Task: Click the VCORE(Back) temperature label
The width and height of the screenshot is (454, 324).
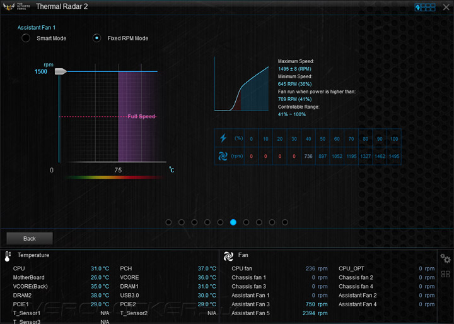Action: tap(30, 286)
